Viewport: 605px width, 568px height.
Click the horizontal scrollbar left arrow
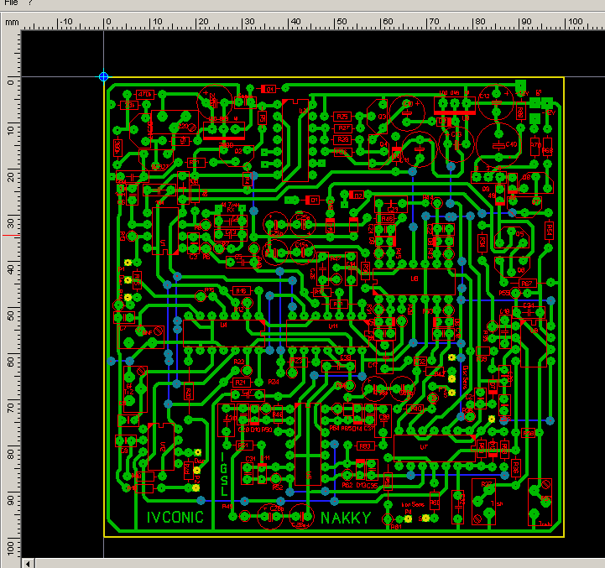click(28, 564)
